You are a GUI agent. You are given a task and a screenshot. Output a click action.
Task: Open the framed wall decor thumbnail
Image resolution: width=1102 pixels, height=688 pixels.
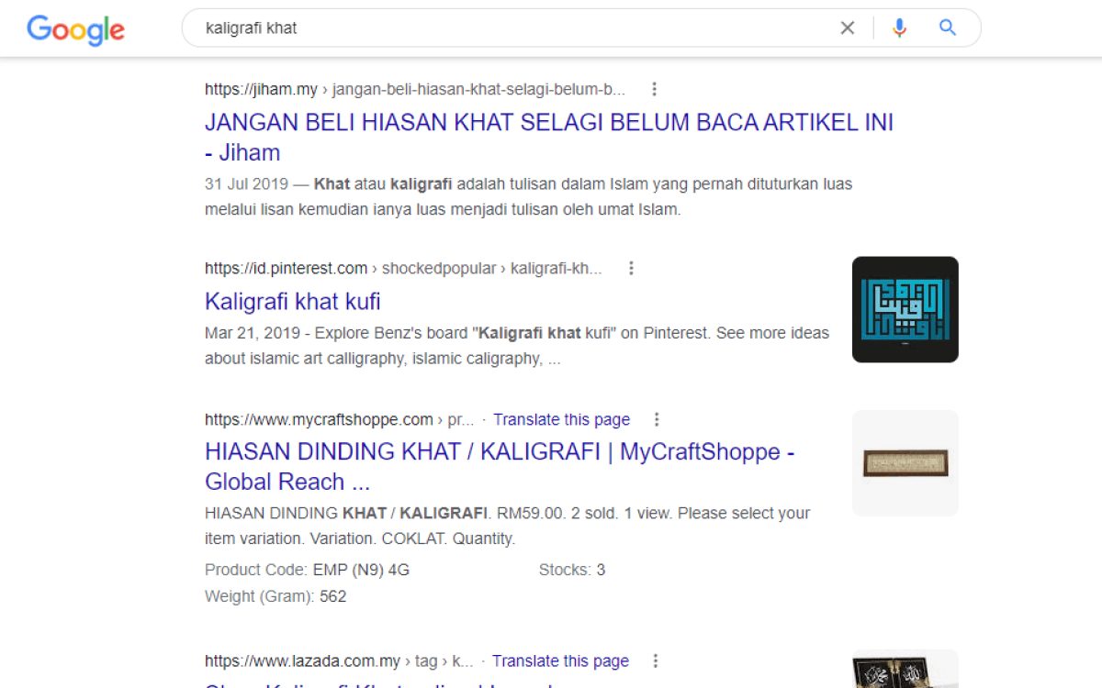(x=905, y=463)
